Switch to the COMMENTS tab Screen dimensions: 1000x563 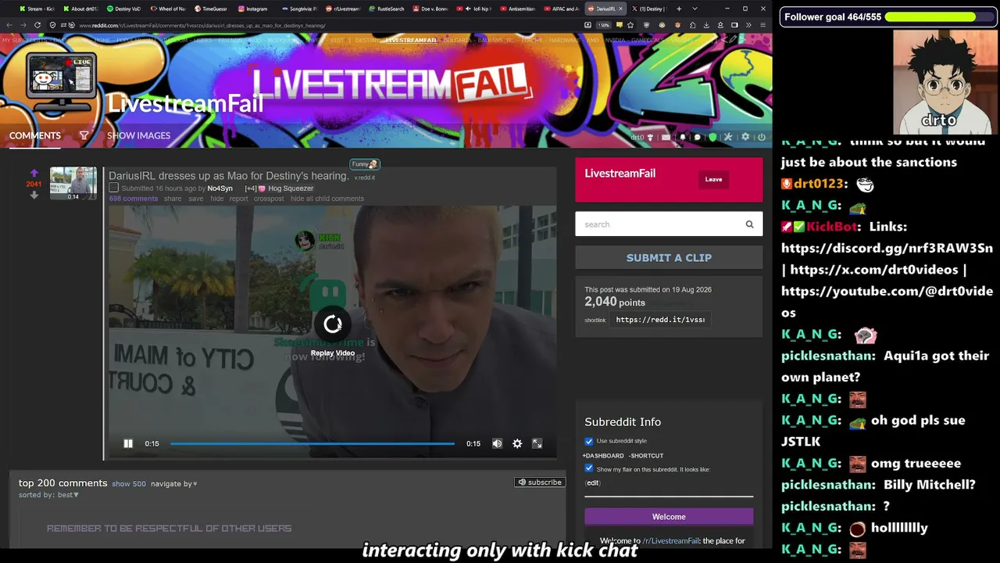[35, 135]
